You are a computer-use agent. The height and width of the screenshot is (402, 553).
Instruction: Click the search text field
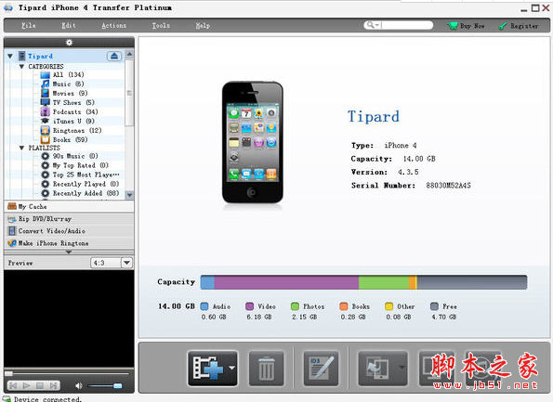[407, 25]
